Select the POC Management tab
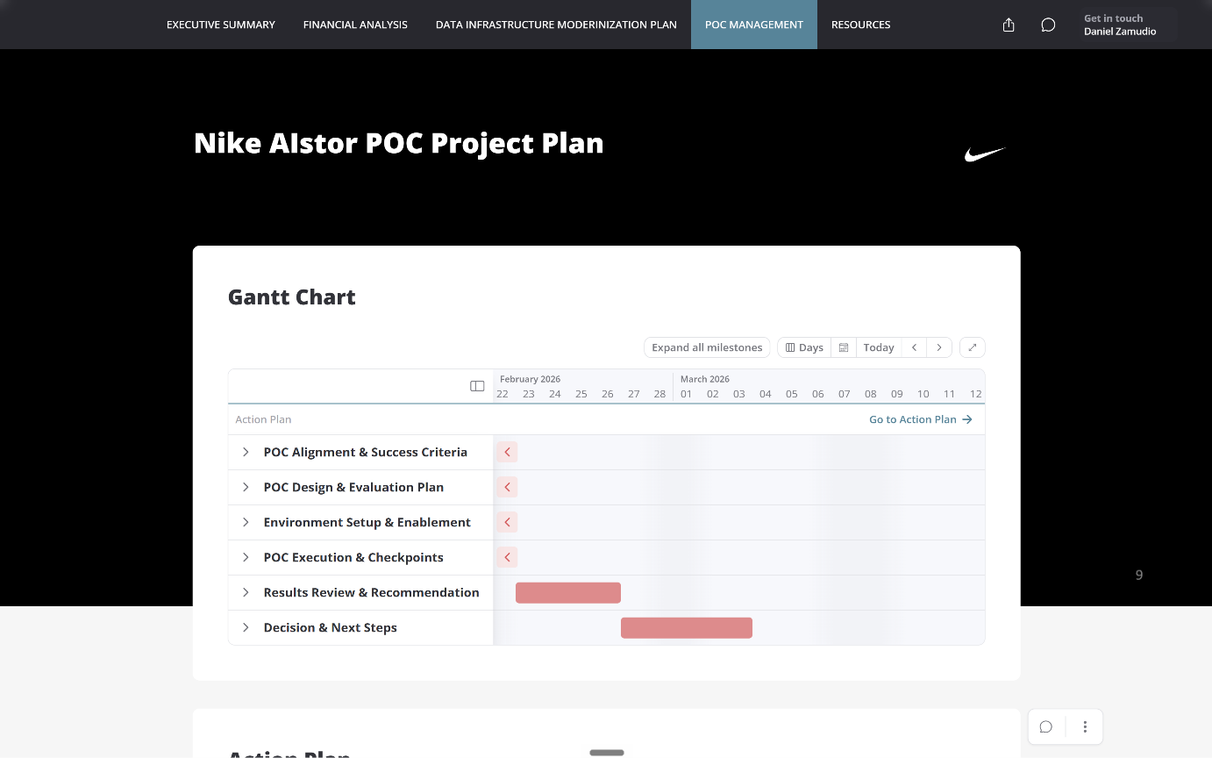Image resolution: width=1212 pixels, height=758 pixels. [754, 25]
